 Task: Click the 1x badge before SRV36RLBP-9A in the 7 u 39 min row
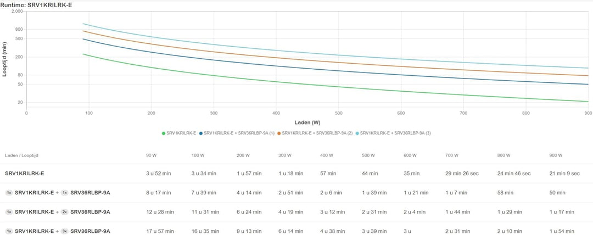pos(65,193)
